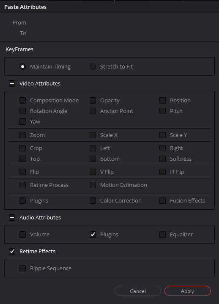Tick the H Flip checkbox
This screenshot has height=304, width=219.
click(x=162, y=172)
